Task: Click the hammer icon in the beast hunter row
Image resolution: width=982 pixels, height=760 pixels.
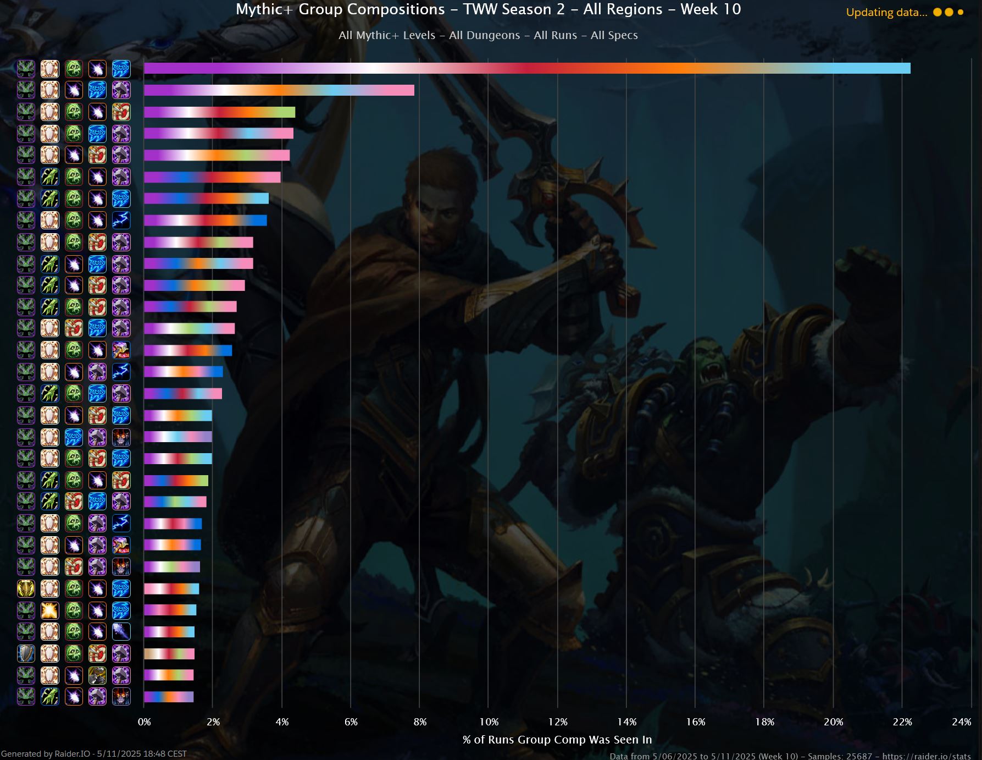Action: click(x=121, y=675)
